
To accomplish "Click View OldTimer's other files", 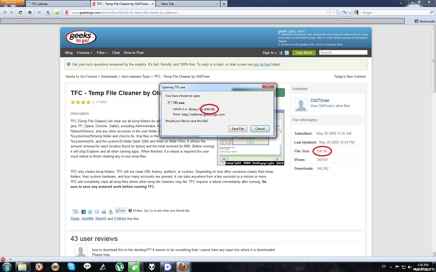I will pyautogui.click(x=330, y=106).
